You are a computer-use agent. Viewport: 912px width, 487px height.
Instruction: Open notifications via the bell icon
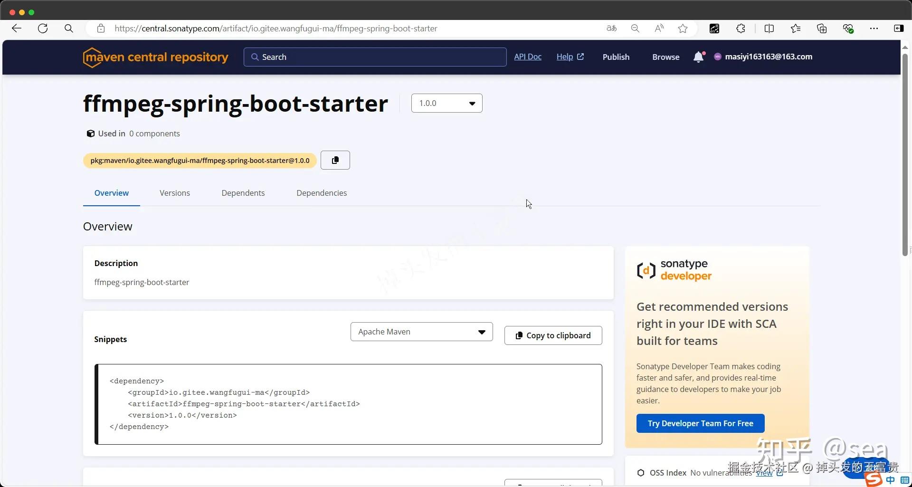[698, 57]
